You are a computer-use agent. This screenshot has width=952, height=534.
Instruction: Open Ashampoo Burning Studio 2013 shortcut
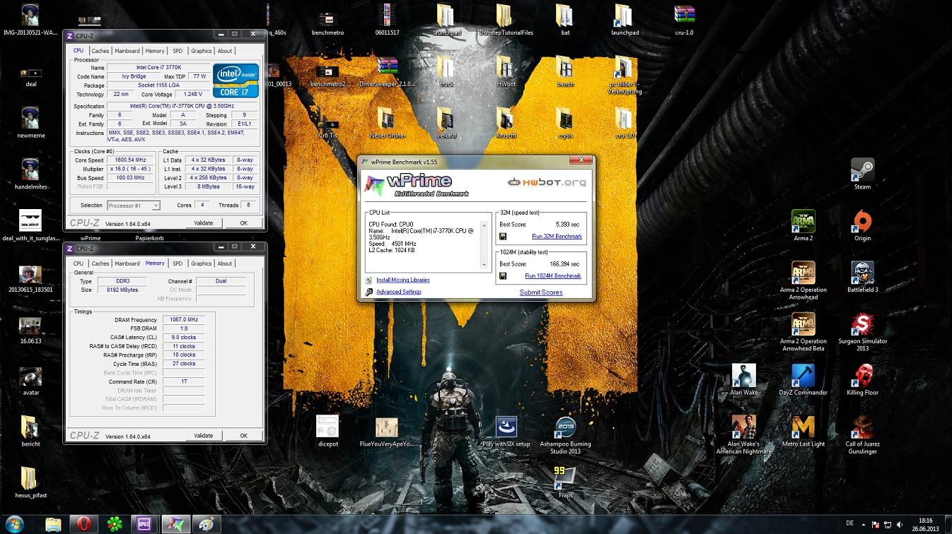(x=564, y=427)
